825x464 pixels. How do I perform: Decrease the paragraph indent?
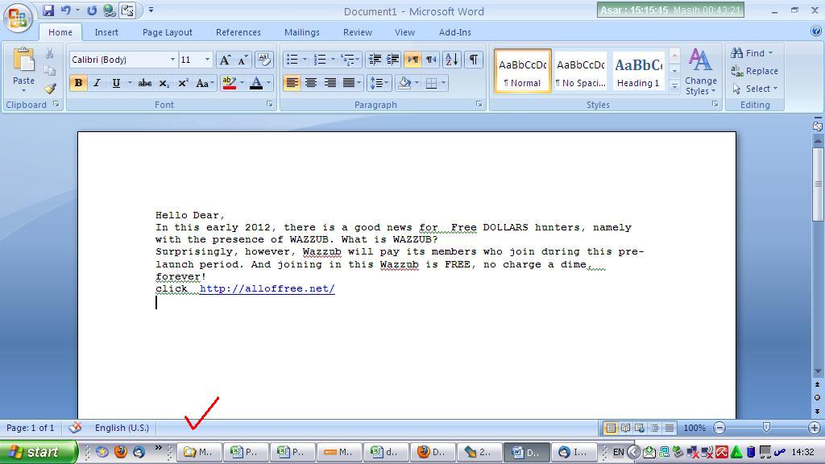pyautogui.click(x=374, y=60)
